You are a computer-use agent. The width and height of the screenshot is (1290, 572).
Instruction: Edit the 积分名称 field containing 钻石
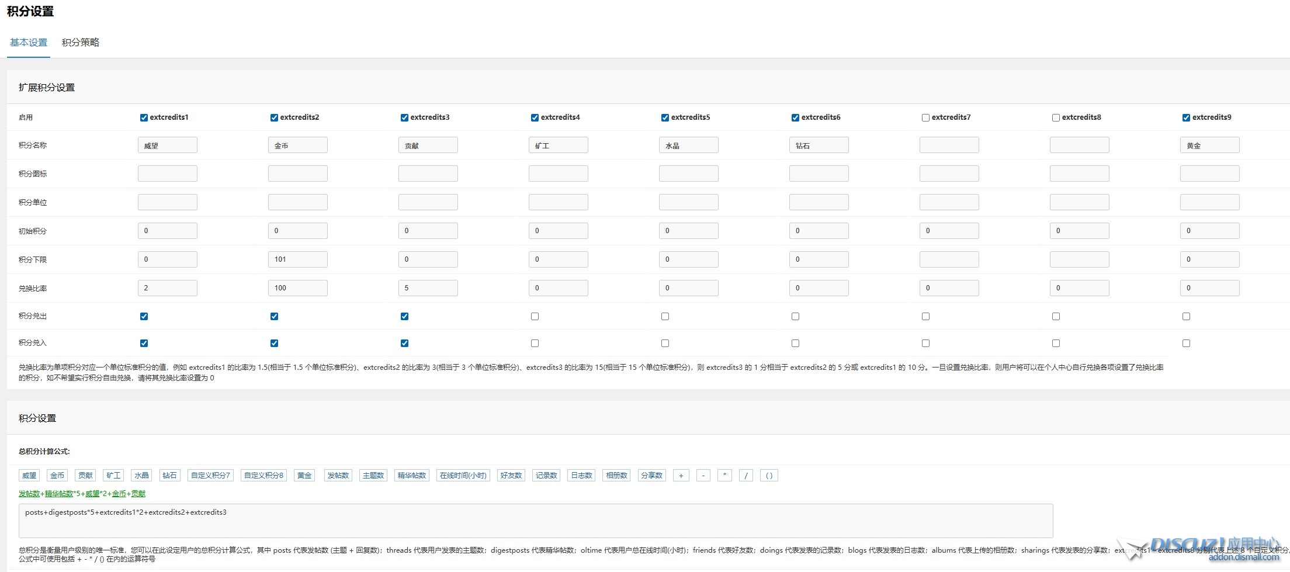click(x=819, y=145)
